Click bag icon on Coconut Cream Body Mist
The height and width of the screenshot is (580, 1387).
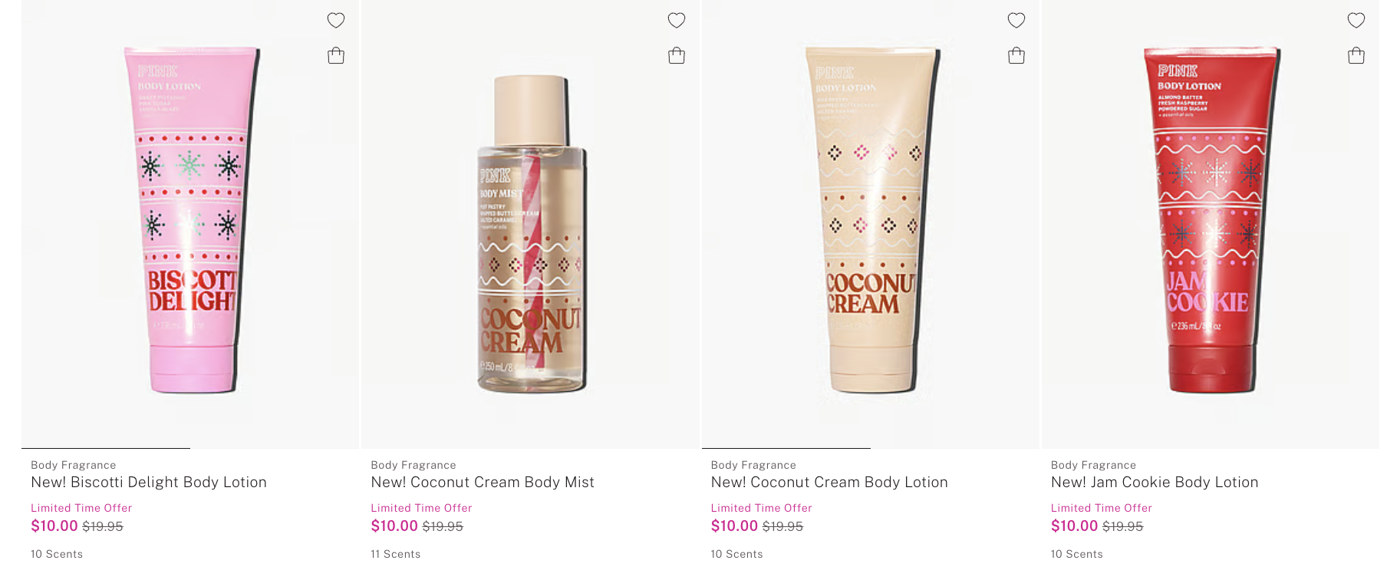click(676, 56)
